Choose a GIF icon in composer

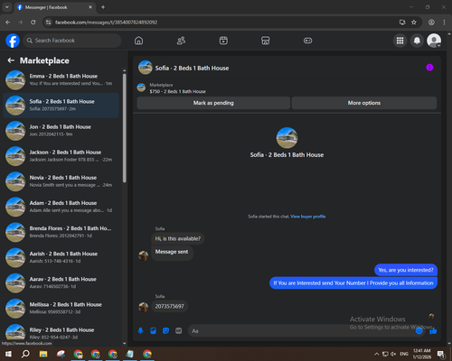point(178,331)
